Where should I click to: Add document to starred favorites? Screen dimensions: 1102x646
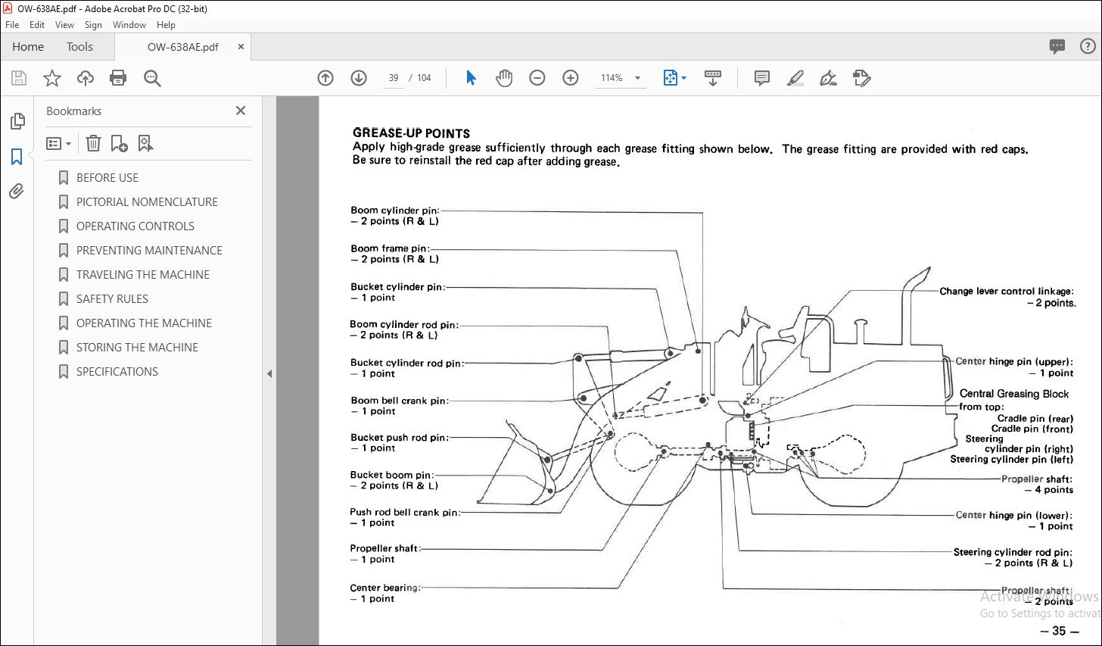tap(52, 78)
